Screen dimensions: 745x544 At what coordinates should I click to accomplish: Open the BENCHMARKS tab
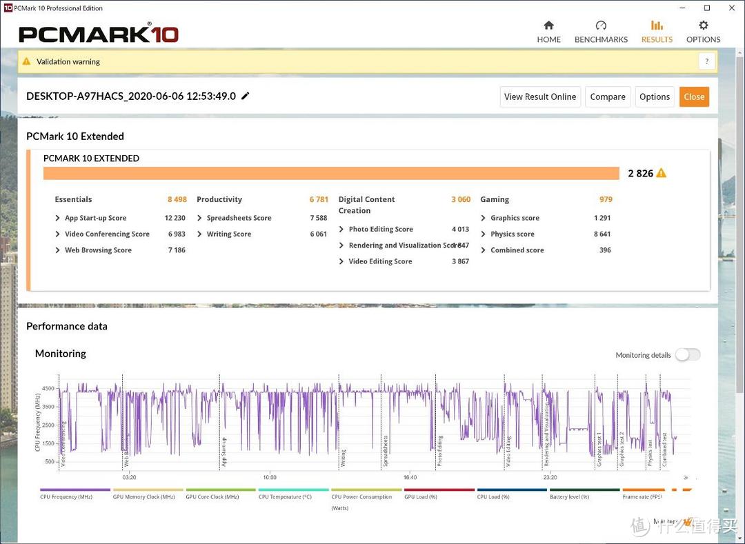coord(601,32)
